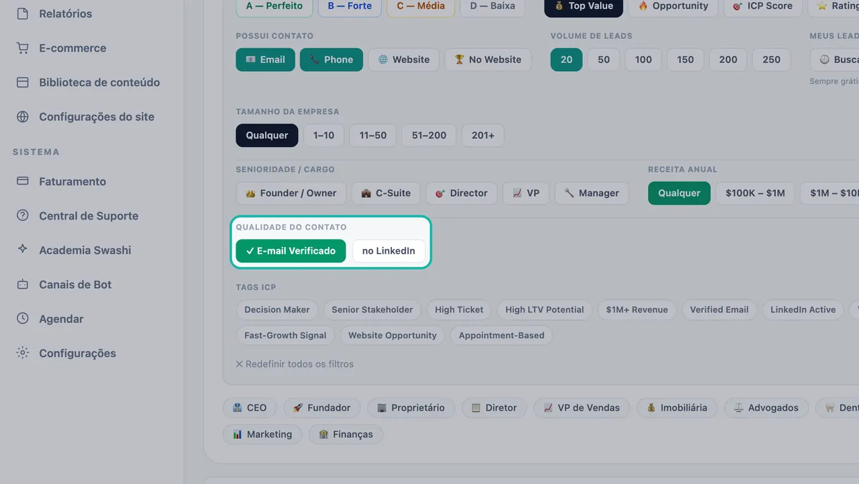
Task: Select the Founder / Owner seniority
Action: click(x=291, y=193)
